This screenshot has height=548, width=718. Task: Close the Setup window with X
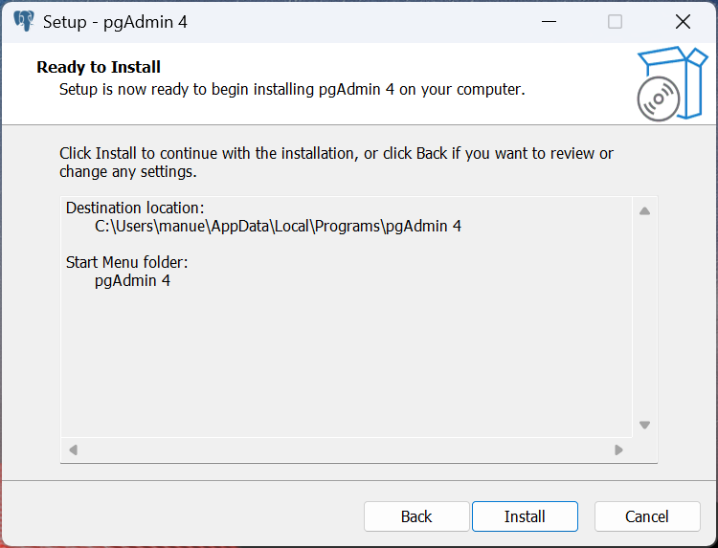click(683, 21)
